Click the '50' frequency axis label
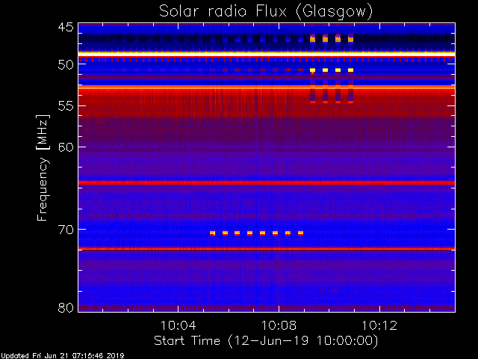 (x=66, y=65)
